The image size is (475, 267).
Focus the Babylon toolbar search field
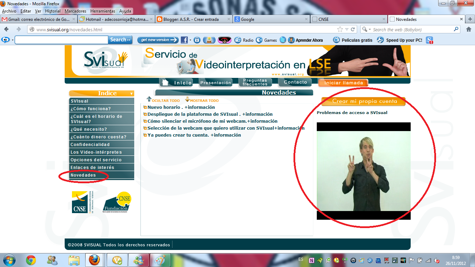pos(61,40)
